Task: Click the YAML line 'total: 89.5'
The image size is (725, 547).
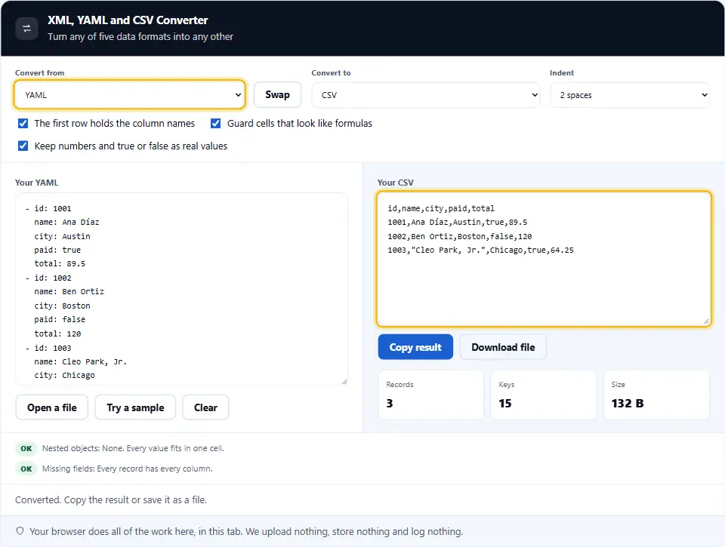Action: [x=60, y=264]
